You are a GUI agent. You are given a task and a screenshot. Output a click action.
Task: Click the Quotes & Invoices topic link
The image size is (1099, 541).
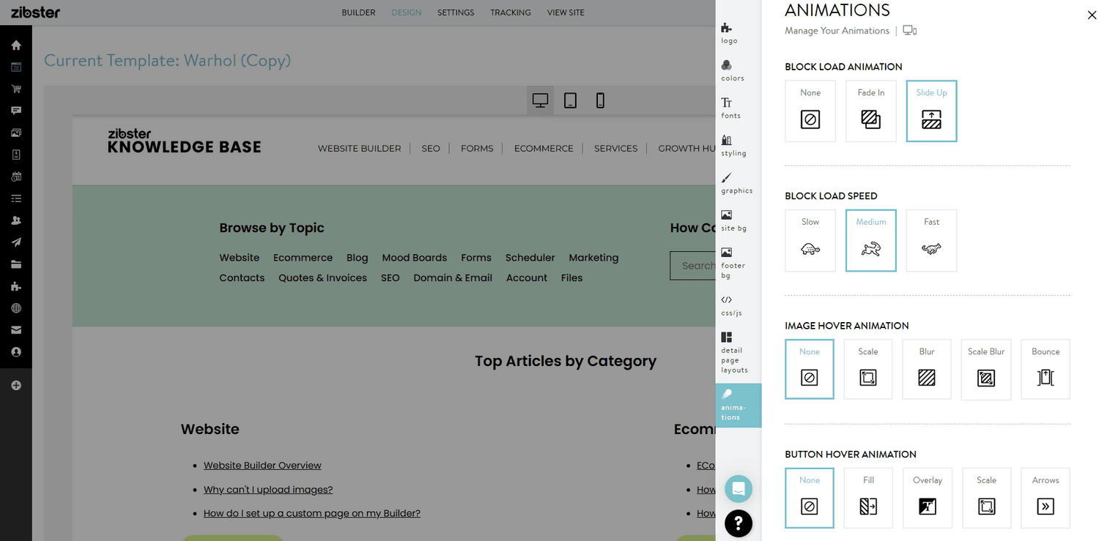pyautogui.click(x=322, y=278)
